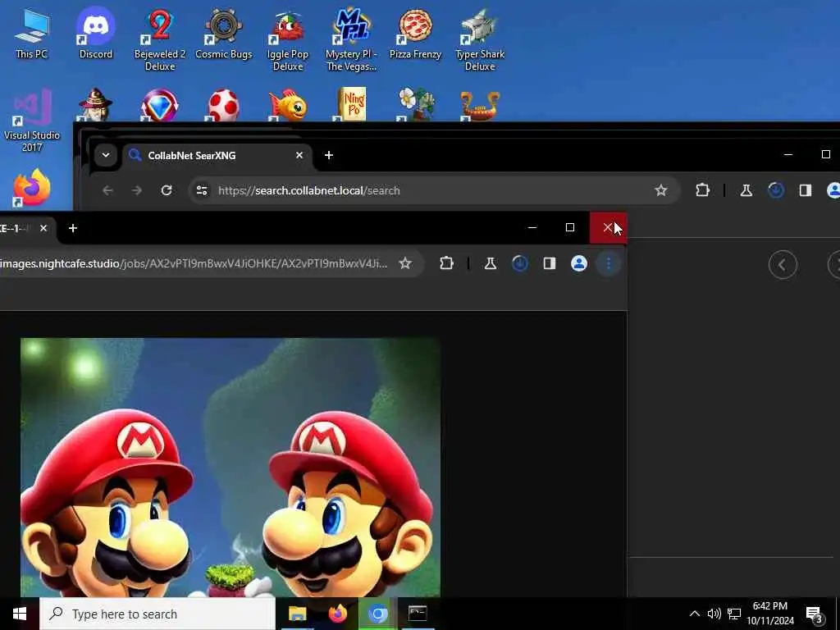Close the CollabNet SearXNG tab
Viewport: 840px width, 630px height.
point(299,155)
